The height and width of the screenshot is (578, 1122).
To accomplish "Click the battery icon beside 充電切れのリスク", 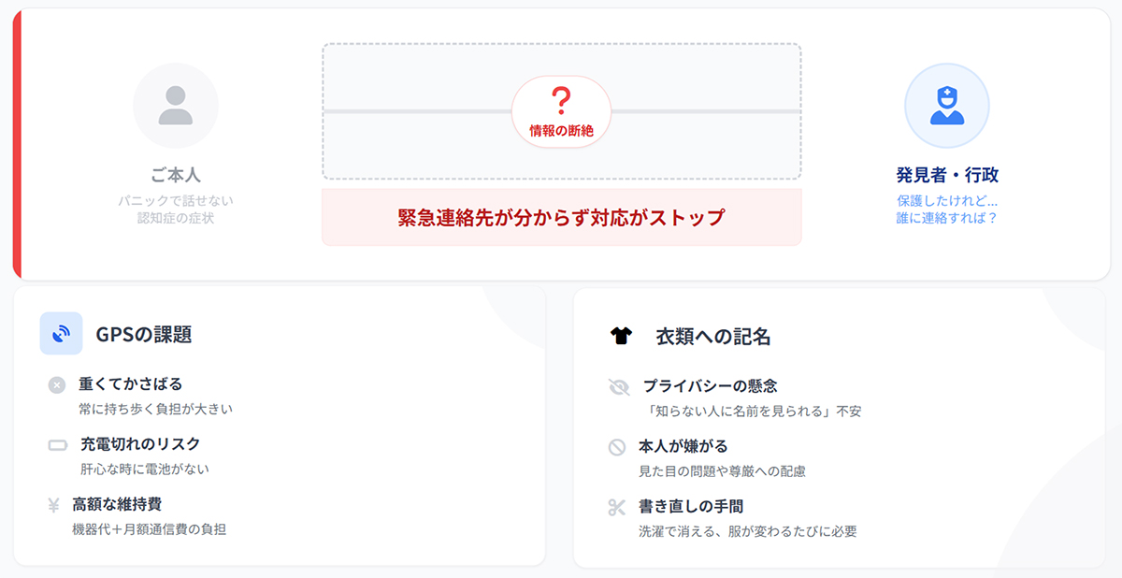I will click(58, 444).
